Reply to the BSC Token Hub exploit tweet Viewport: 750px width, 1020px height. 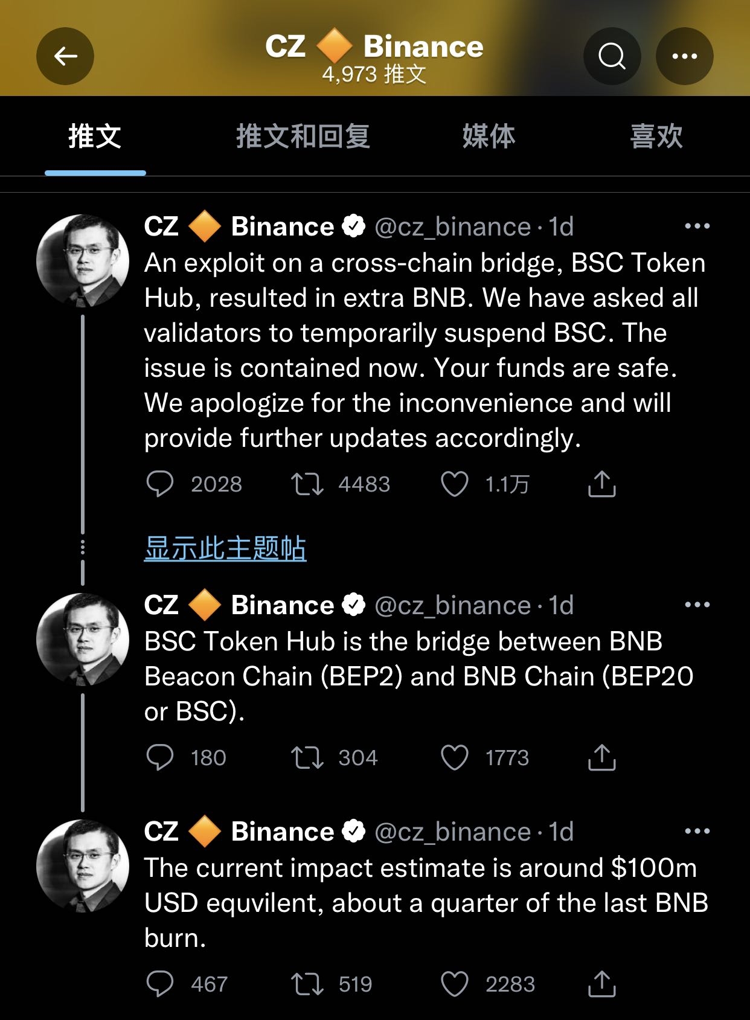tap(160, 484)
